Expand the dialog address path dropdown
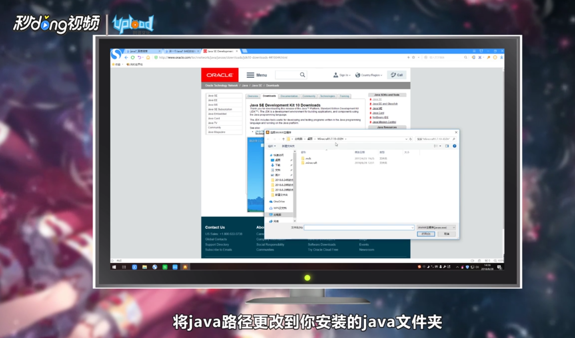Screen dimensions: 575x338 point(406,139)
